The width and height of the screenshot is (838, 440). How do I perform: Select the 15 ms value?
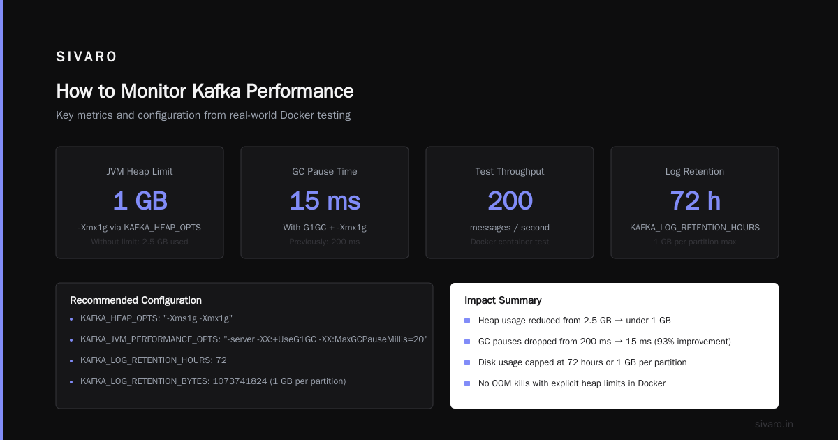point(325,200)
